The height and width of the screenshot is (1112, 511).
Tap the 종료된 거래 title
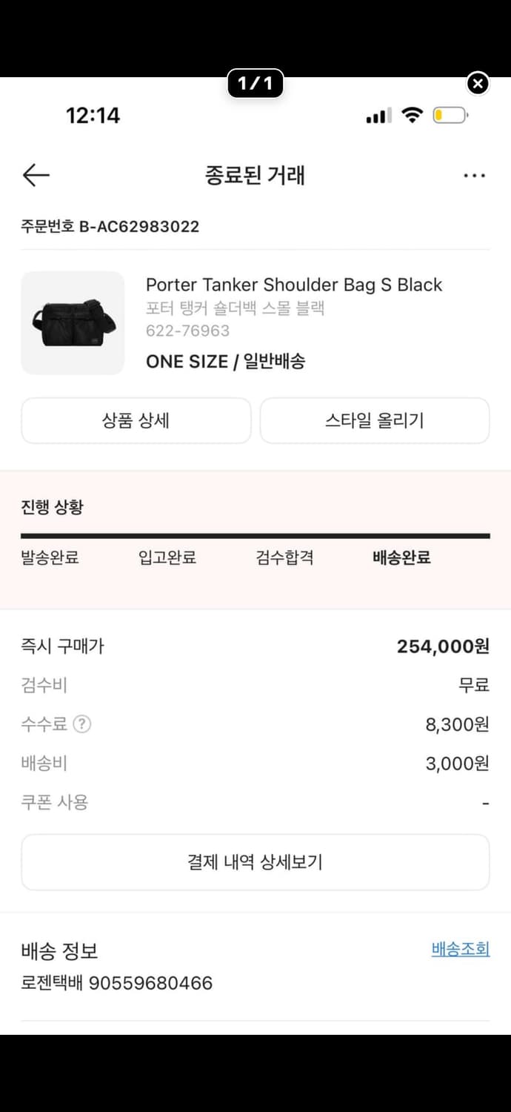[x=255, y=176]
